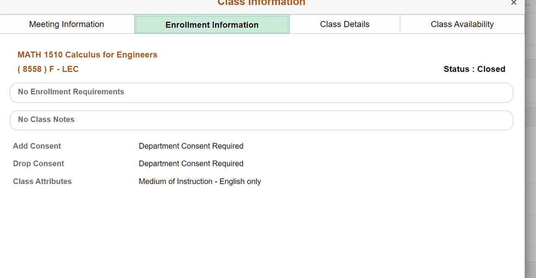Image resolution: width=536 pixels, height=278 pixels.
Task: Click the Add Consent value text
Action: click(191, 146)
